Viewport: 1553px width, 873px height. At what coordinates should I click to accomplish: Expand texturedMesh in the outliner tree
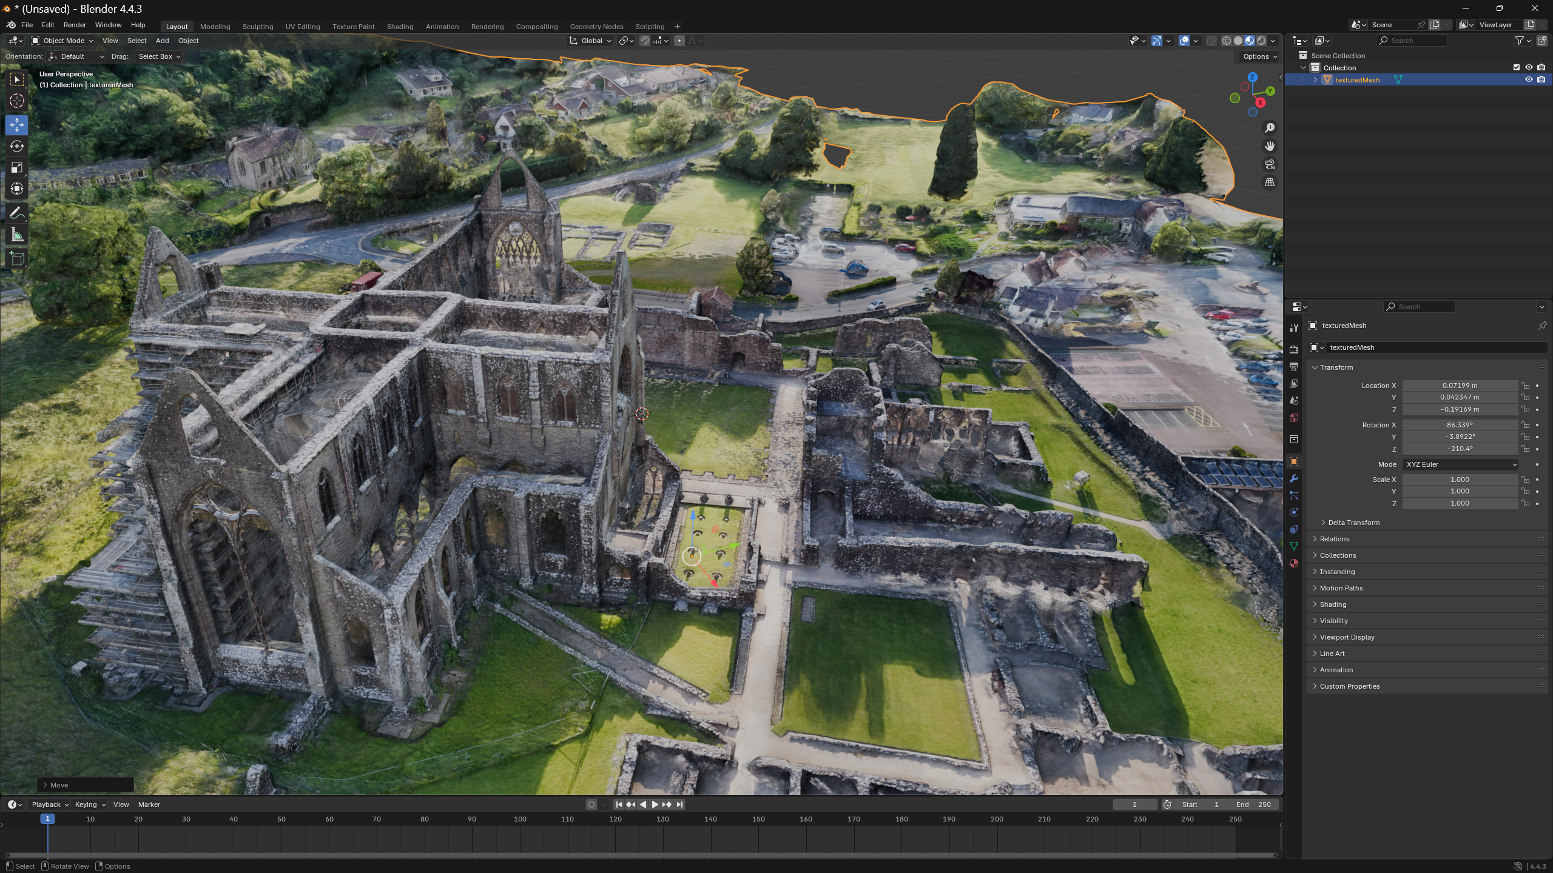coord(1315,80)
